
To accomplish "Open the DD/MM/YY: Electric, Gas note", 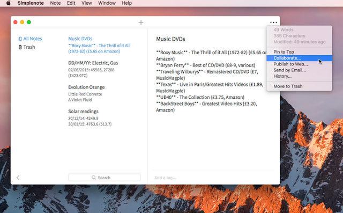I will [93, 63].
